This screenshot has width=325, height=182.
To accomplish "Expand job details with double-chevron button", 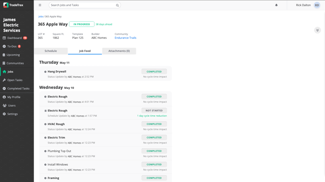I will click(x=317, y=30).
